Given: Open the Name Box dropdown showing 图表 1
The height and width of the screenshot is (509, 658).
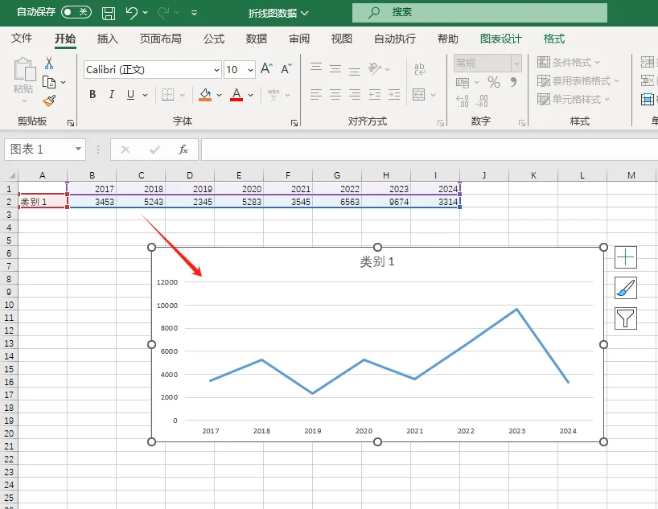Looking at the screenshot, I should click(x=78, y=149).
